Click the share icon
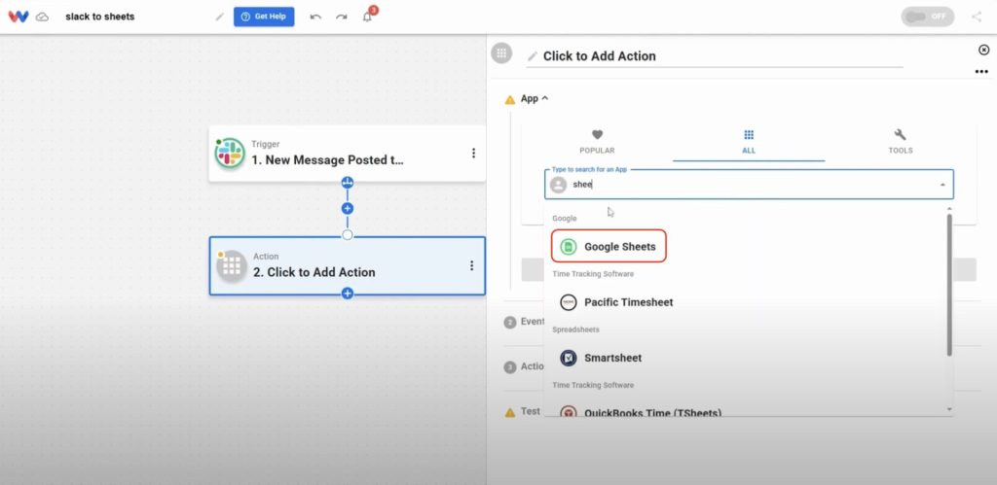Image resolution: width=997 pixels, height=485 pixels. pos(977,17)
